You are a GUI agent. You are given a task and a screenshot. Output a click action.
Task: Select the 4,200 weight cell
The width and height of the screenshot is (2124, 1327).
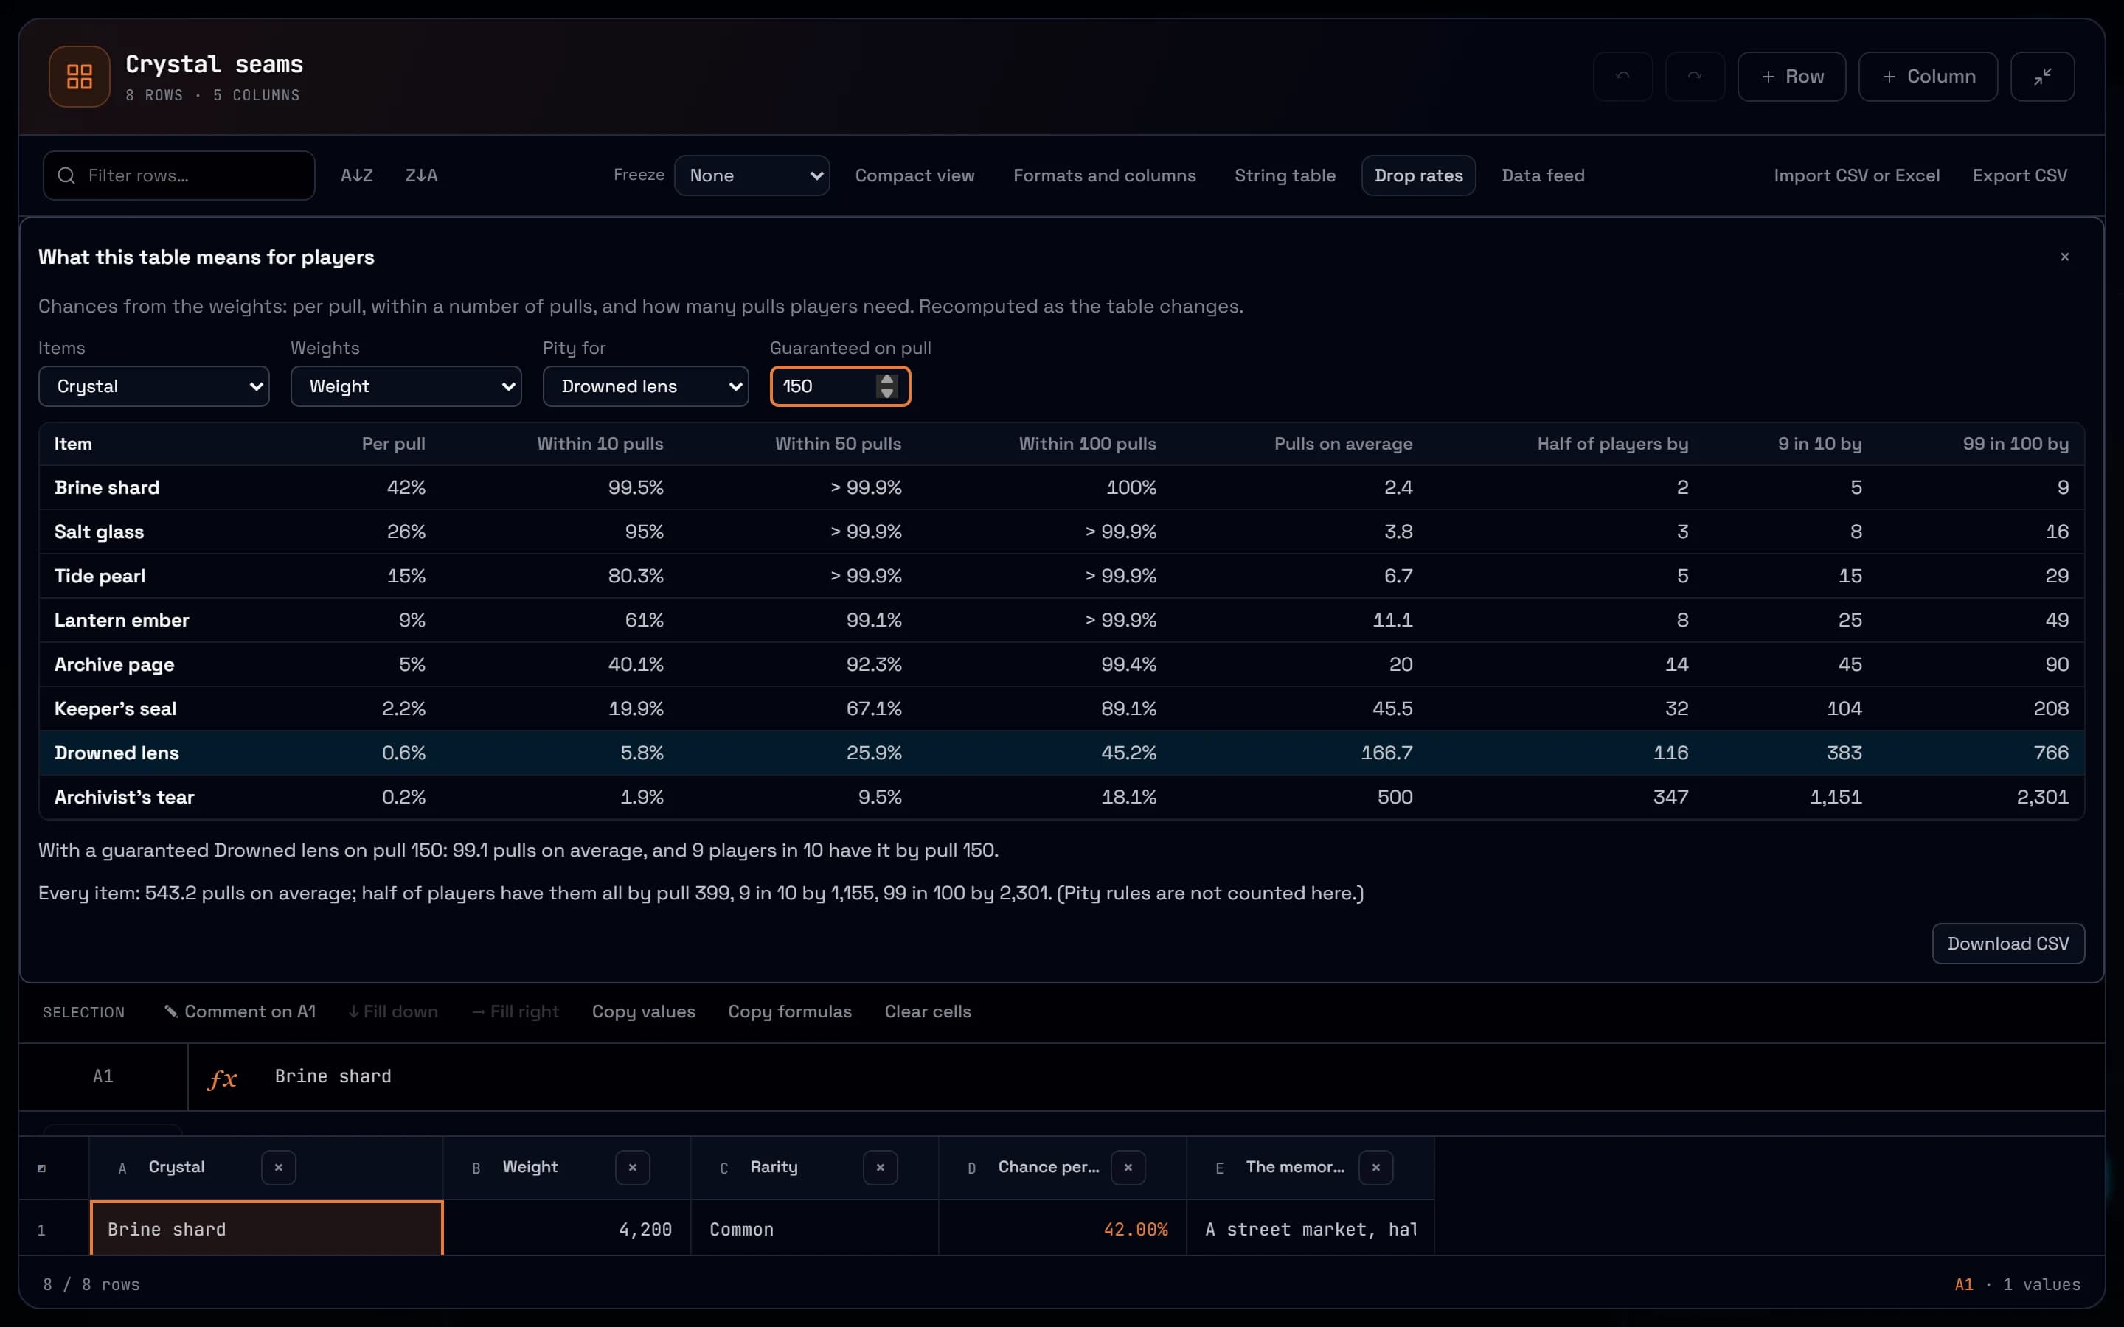click(567, 1229)
